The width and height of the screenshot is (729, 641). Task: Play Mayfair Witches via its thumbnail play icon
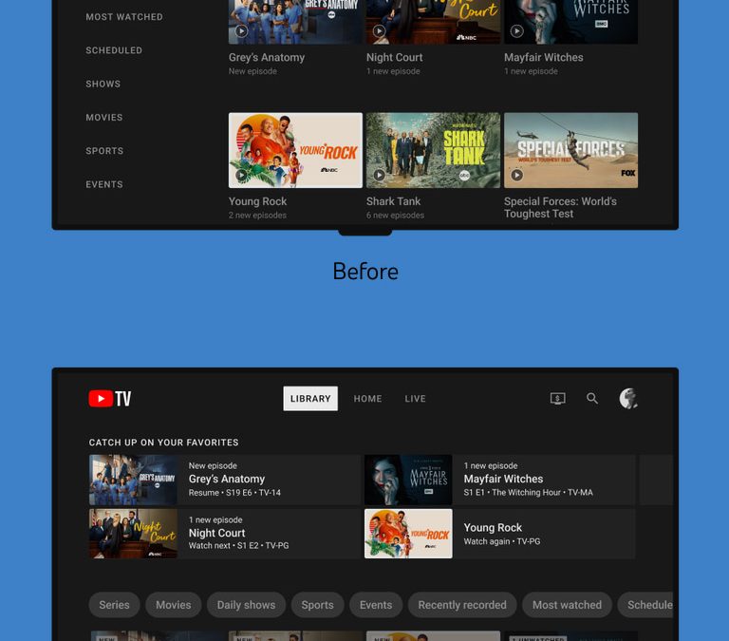point(516,31)
